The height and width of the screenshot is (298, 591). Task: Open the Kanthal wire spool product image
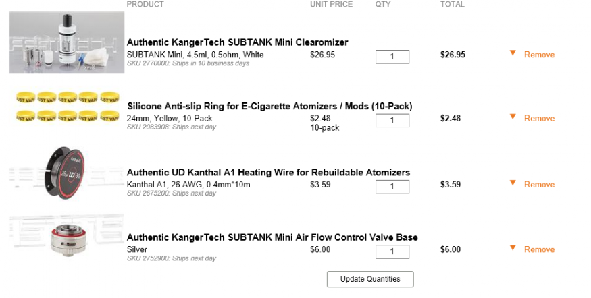(x=67, y=173)
